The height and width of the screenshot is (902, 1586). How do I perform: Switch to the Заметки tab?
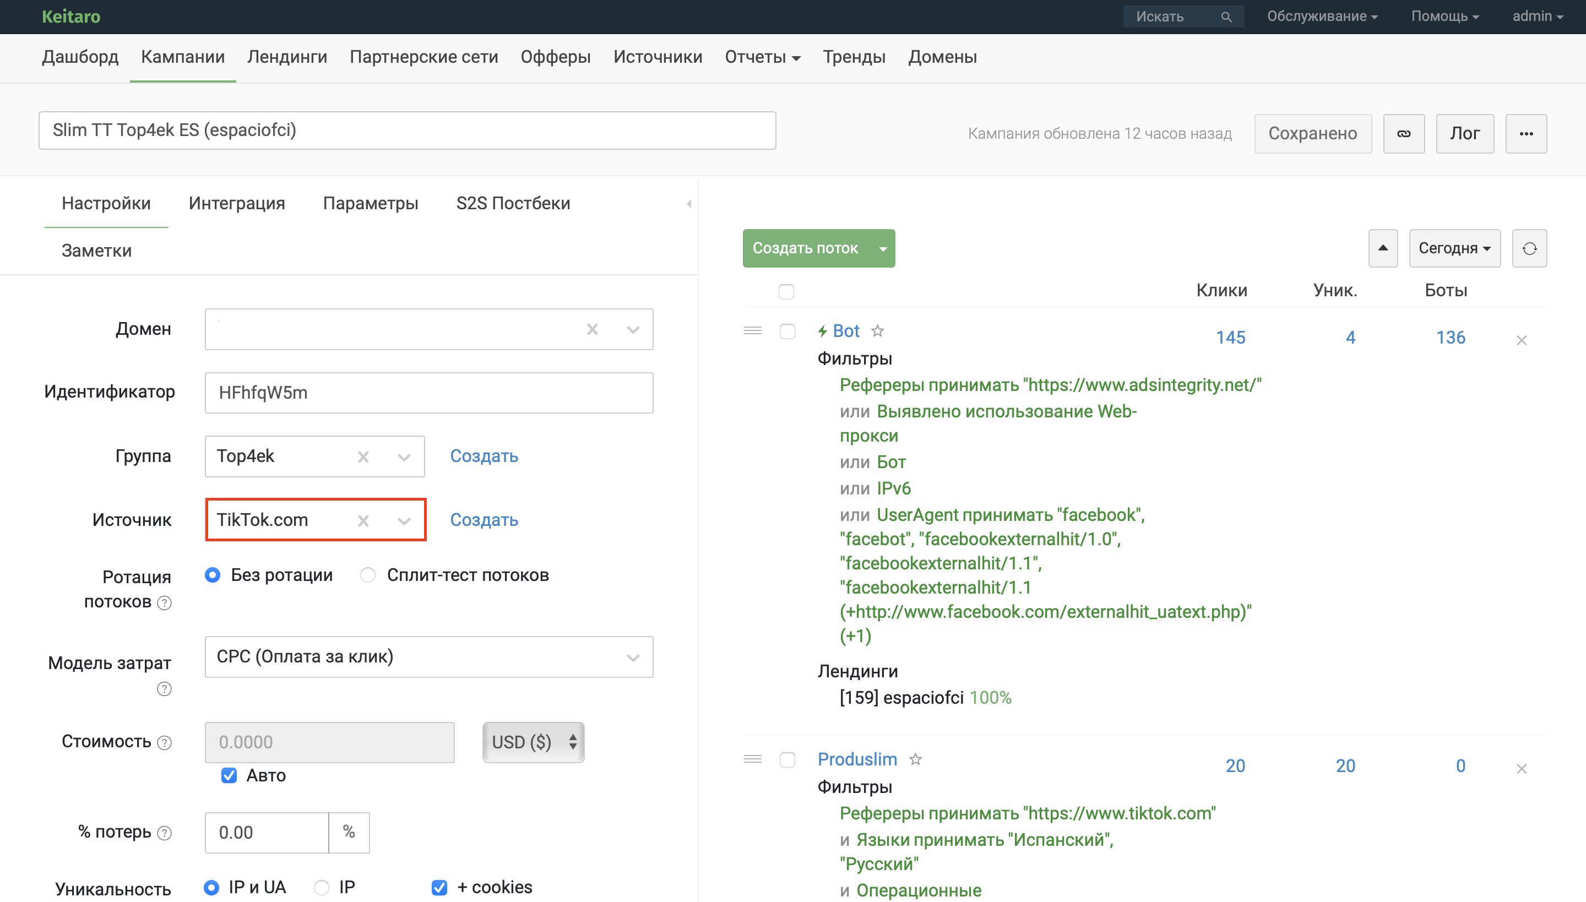click(97, 251)
